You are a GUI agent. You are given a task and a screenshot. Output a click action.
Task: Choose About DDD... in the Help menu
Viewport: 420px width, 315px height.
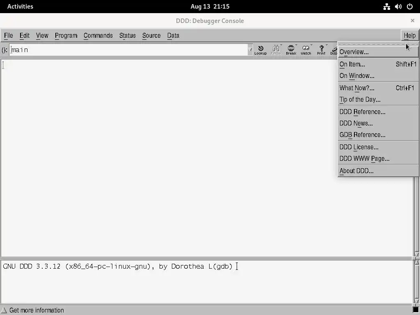[378, 171]
